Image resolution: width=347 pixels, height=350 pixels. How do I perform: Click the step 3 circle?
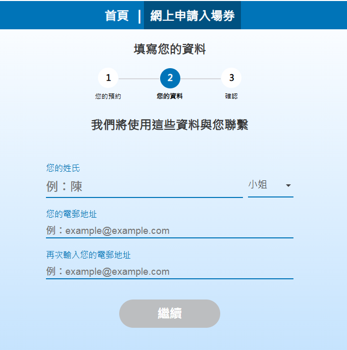coord(231,78)
